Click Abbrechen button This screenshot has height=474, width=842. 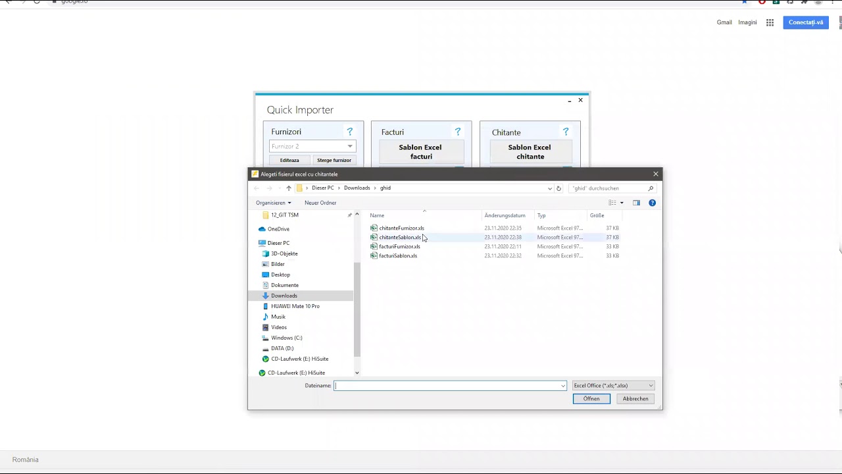click(x=635, y=399)
